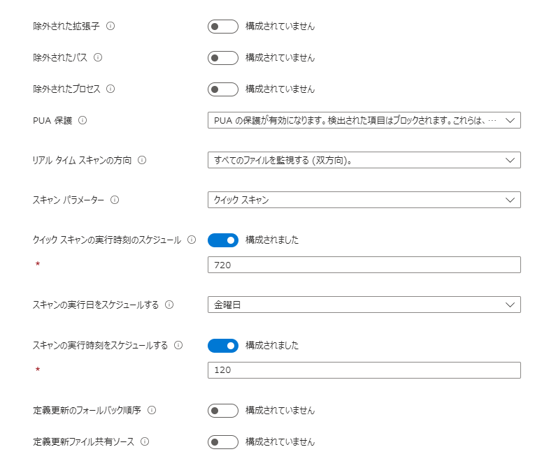Image resolution: width=535 pixels, height=461 pixels.
Task: Turn off スキャンの実行時刻をスケジュールする toggle
Action: (x=223, y=346)
